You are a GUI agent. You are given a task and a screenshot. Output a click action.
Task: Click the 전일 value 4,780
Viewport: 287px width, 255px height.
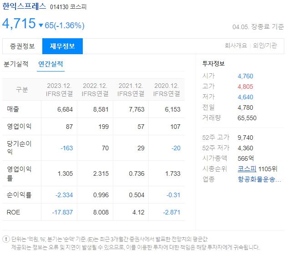(x=245, y=107)
